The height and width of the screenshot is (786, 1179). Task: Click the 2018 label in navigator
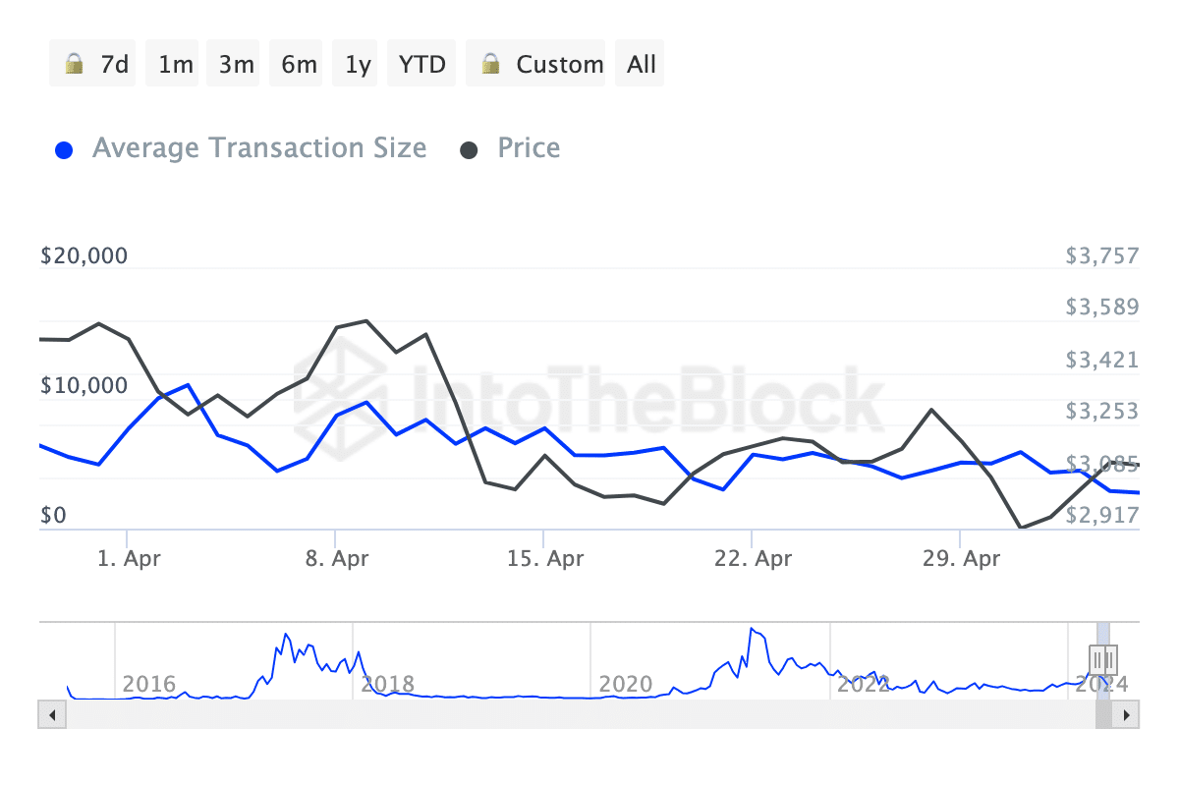click(x=386, y=684)
